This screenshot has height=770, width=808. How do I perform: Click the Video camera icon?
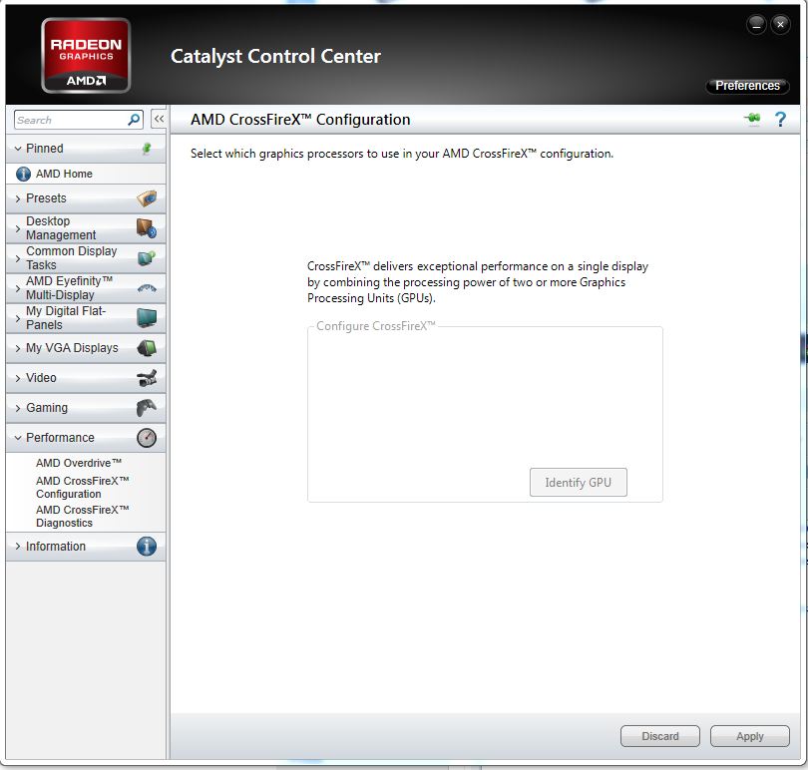147,378
